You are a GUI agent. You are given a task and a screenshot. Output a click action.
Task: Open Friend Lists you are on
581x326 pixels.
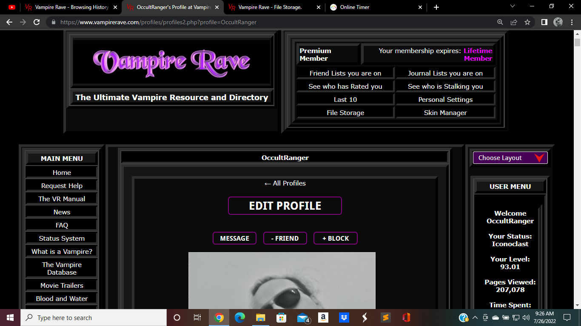tap(345, 73)
